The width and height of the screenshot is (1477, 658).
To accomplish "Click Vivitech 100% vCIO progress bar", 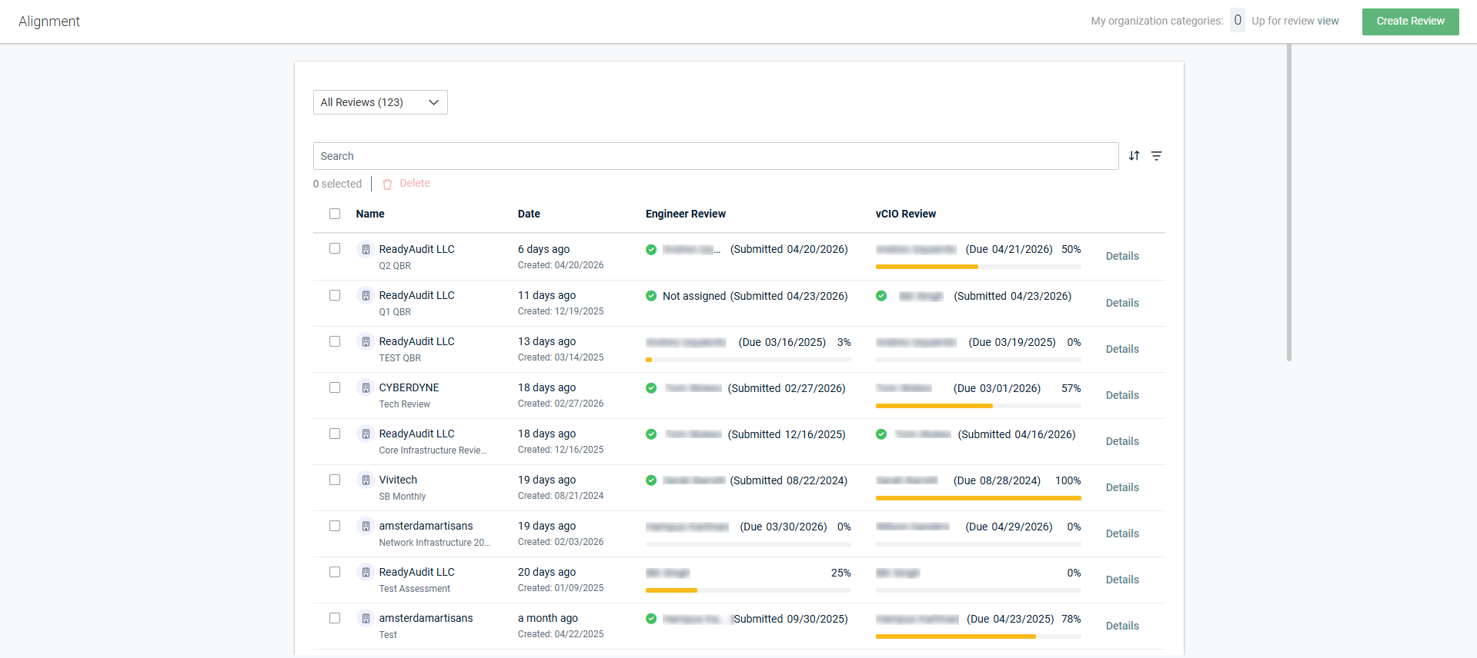I will pos(978,498).
